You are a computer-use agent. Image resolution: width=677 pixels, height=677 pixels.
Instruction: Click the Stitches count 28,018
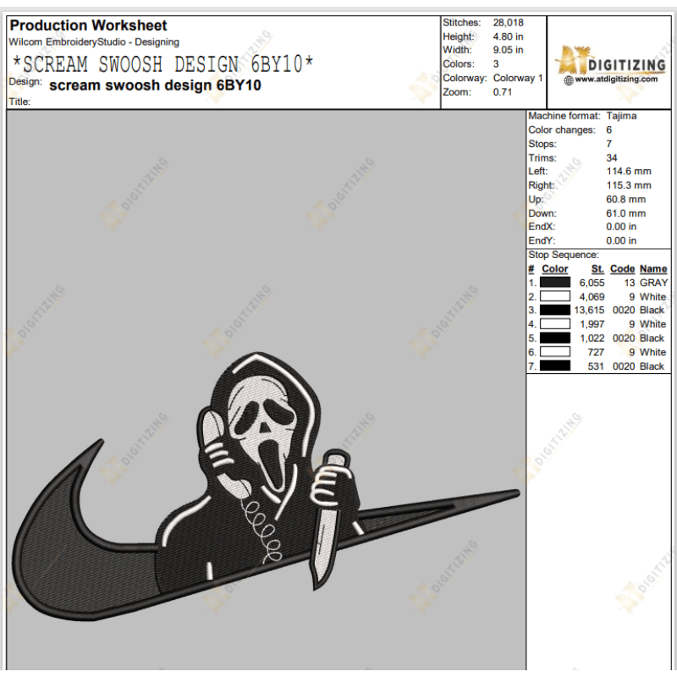[508, 21]
